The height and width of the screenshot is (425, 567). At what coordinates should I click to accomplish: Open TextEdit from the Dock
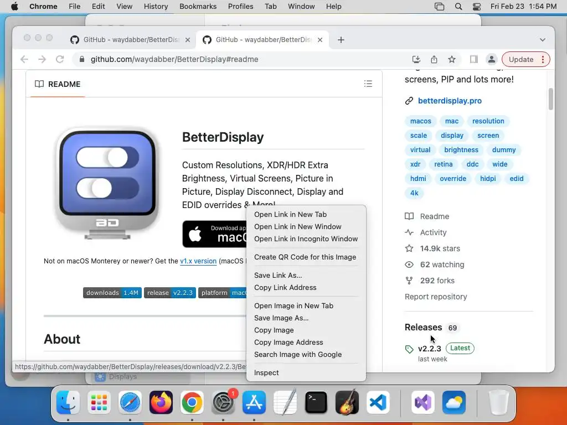285,402
